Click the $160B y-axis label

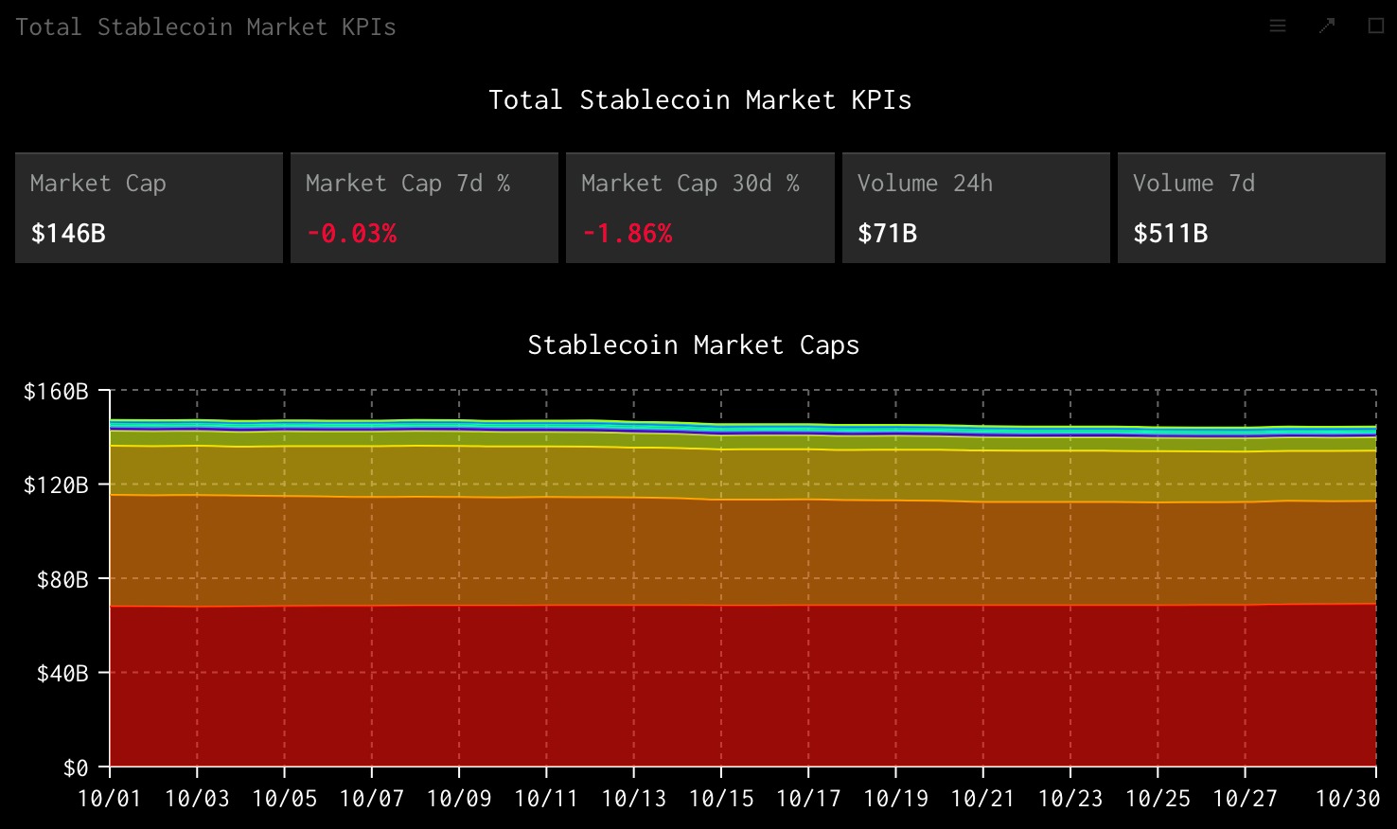(56, 392)
